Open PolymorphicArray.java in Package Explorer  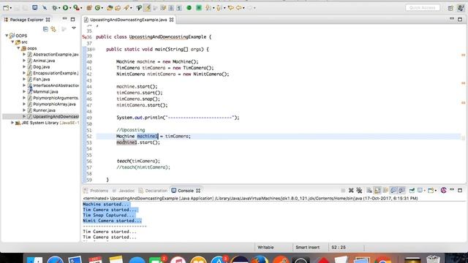[x=54, y=104]
